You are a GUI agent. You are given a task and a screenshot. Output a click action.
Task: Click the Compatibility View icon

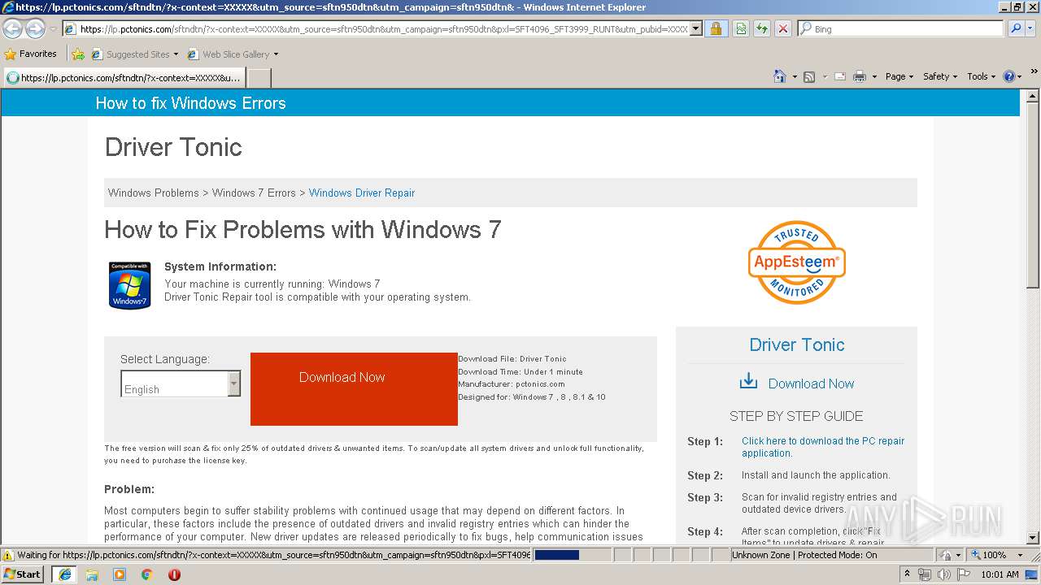[x=741, y=28]
